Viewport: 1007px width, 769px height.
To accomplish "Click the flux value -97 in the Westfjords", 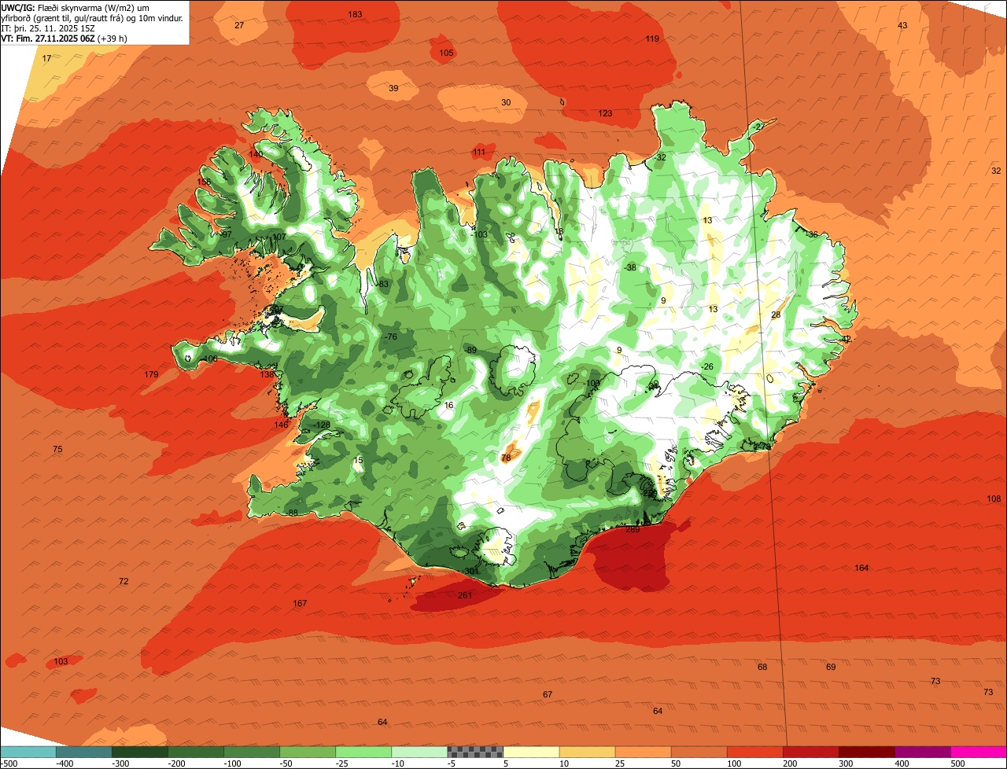I will click(x=225, y=234).
